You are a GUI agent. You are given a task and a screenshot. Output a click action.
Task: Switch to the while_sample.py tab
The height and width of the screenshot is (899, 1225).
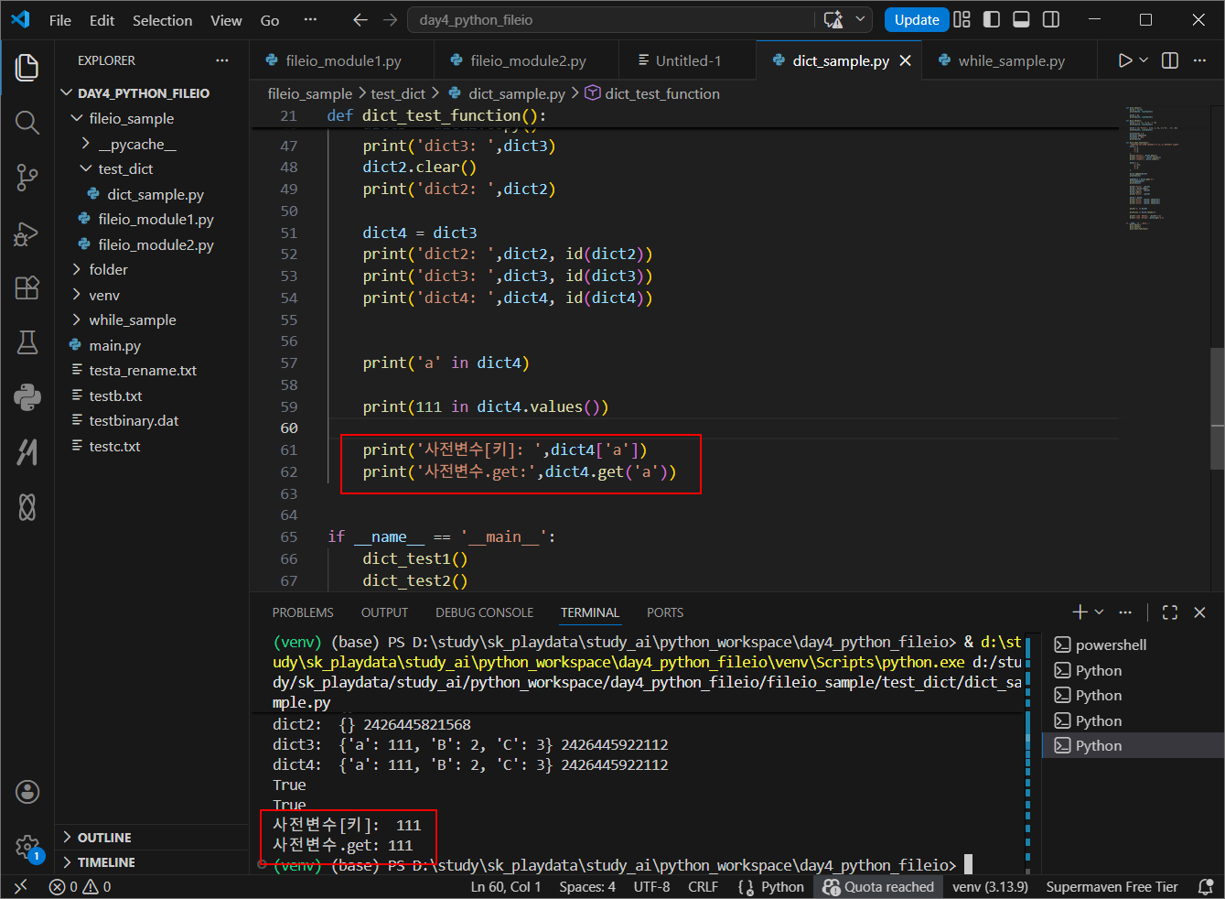pos(1011,60)
